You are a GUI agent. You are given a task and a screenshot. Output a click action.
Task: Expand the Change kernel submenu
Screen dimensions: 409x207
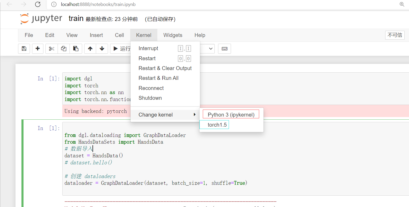pos(165,115)
